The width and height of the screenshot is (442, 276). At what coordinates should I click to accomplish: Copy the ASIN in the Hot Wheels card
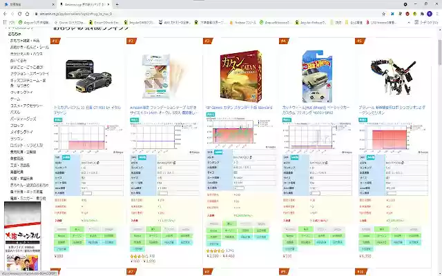pyautogui.click(x=327, y=163)
